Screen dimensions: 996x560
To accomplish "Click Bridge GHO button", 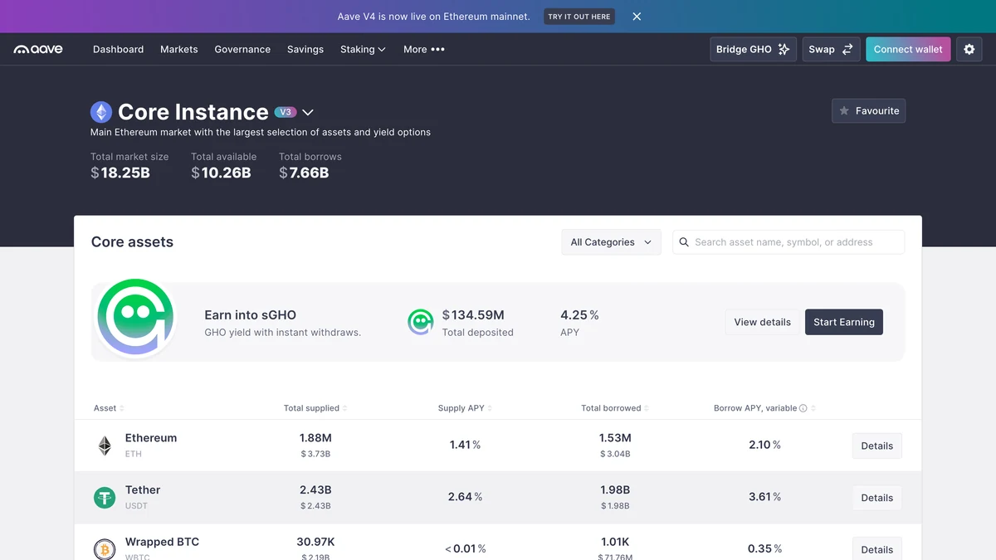I will (753, 50).
